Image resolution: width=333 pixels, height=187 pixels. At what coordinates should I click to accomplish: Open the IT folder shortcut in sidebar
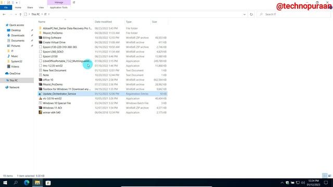(12, 51)
